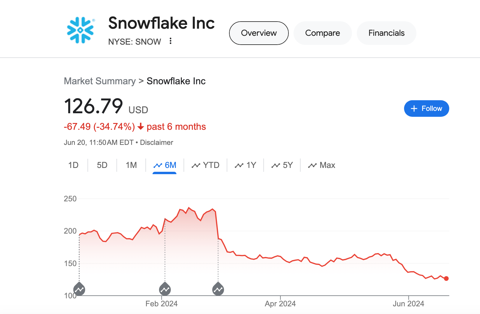The height and width of the screenshot is (314, 480).
Task: Click the Snowflake company logo
Action: tap(80, 30)
